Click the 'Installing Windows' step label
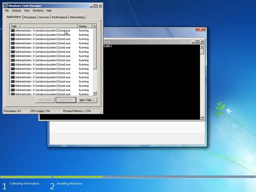This screenshot has height=192, width=256. point(69,183)
